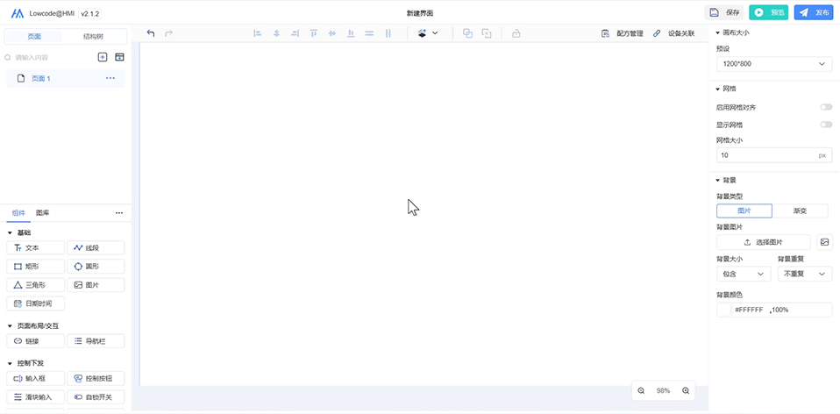Switch to the 图库 tab
The image size is (840, 414).
(42, 213)
